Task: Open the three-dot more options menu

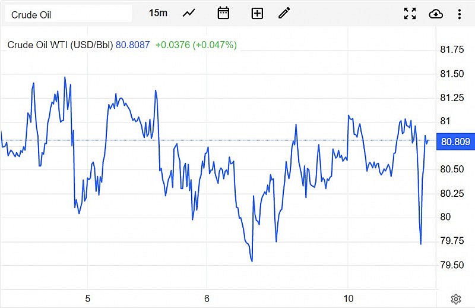Action: pyautogui.click(x=460, y=14)
